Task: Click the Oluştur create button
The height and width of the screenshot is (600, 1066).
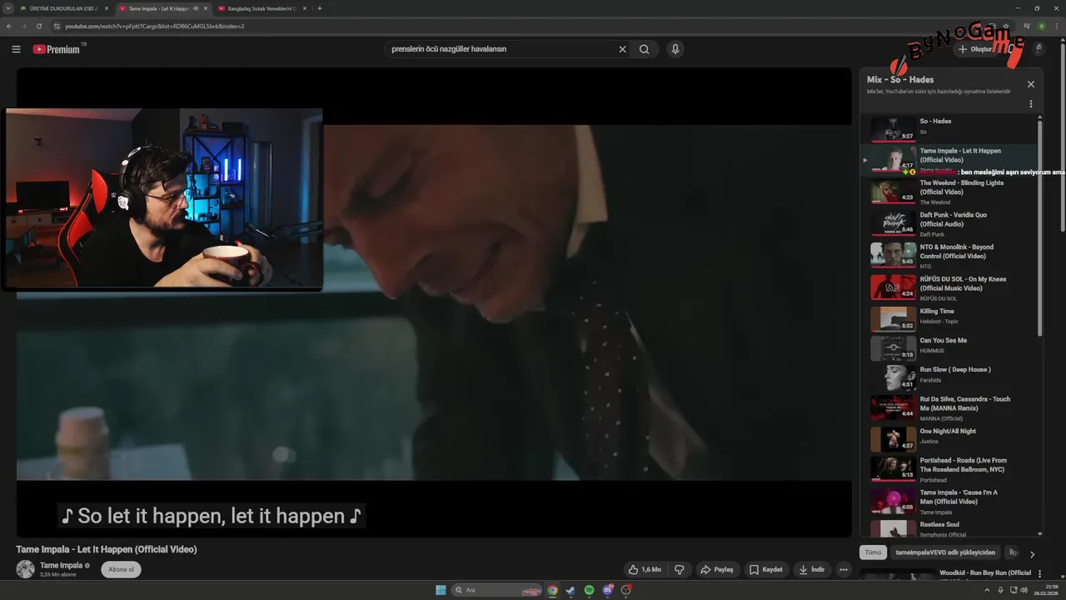Action: [974, 49]
